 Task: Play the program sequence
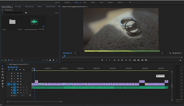tap(122, 60)
